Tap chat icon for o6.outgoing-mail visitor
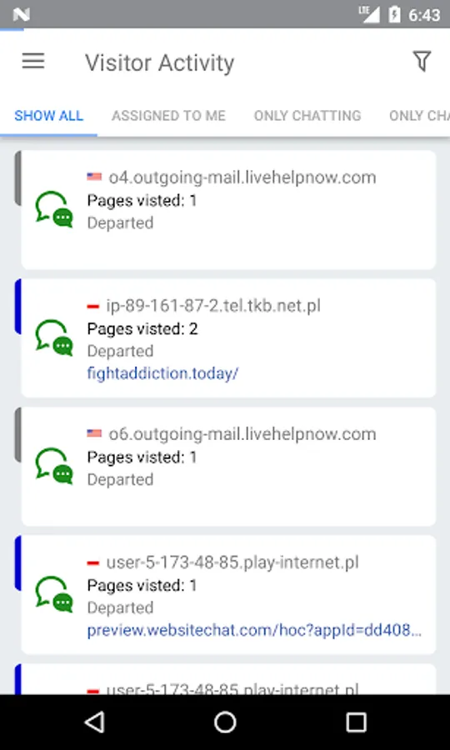The width and height of the screenshot is (450, 750). pyautogui.click(x=54, y=466)
